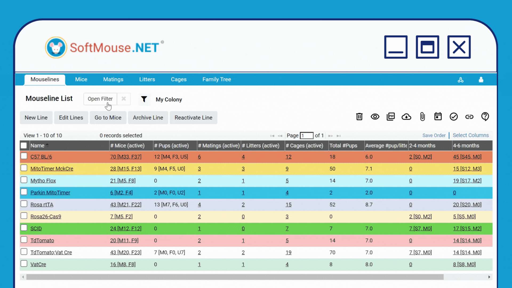
Task: Open Select Columns
Action: [x=471, y=135]
